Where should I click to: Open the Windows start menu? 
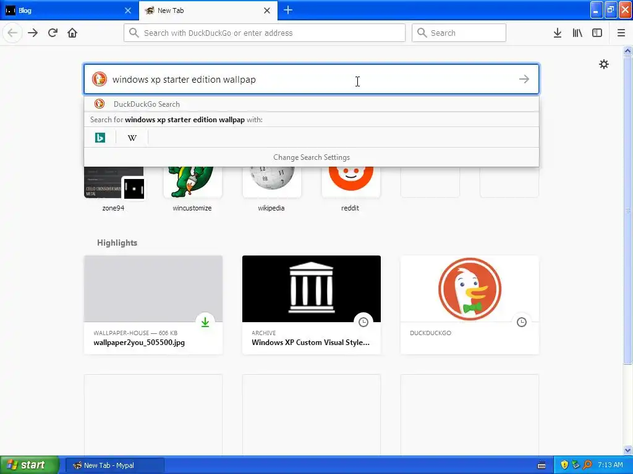30,465
